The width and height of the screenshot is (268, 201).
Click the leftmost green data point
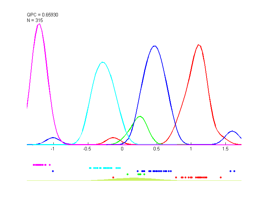pos(127,174)
